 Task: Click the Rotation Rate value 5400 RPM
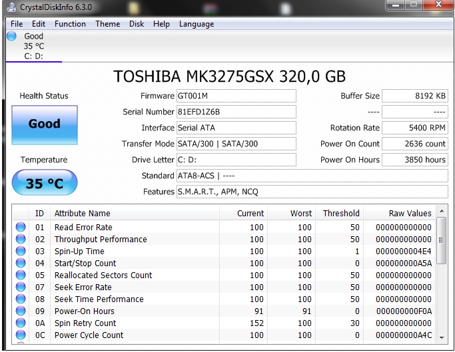pyautogui.click(x=415, y=128)
